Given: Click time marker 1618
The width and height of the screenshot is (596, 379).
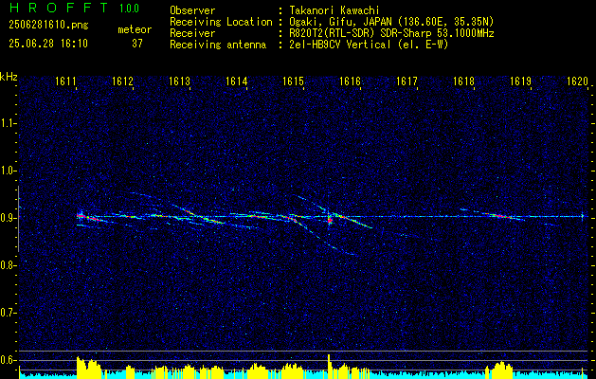Looking at the screenshot, I should click(463, 81).
